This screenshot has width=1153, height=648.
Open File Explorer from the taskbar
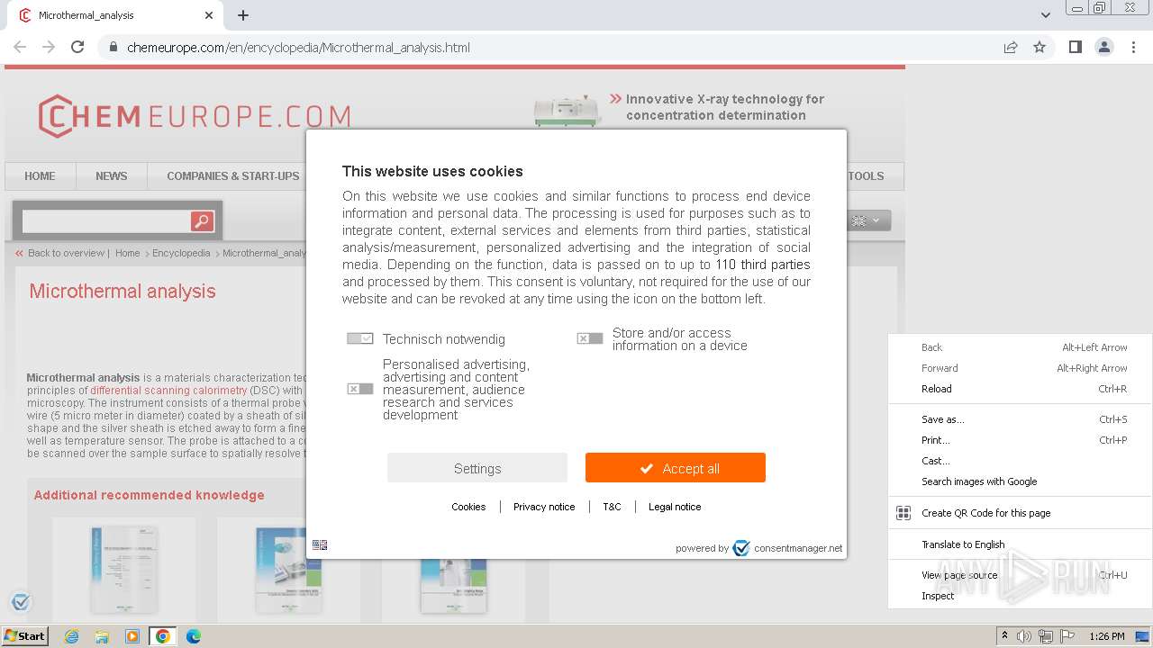[x=102, y=636]
